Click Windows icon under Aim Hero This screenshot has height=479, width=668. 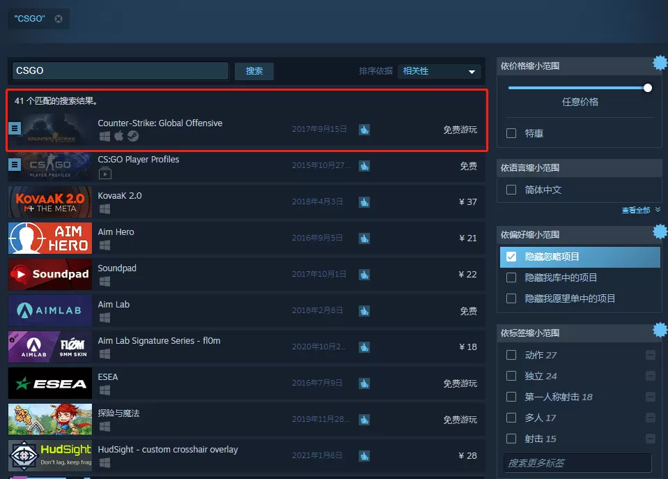click(x=104, y=245)
